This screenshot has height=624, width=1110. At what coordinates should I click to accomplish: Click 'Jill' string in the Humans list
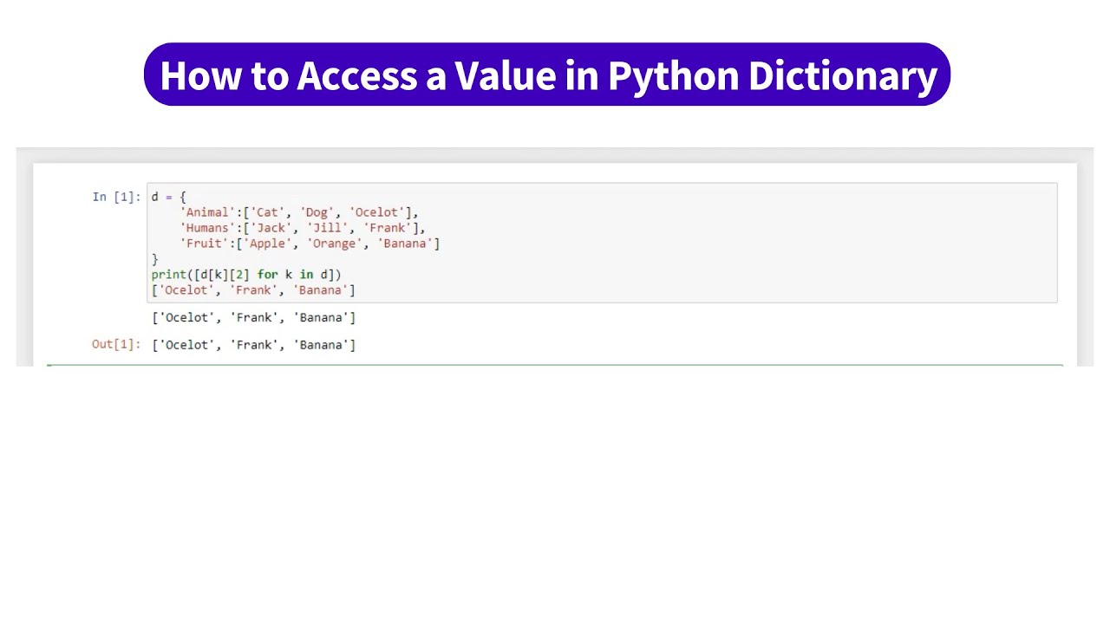pos(328,228)
